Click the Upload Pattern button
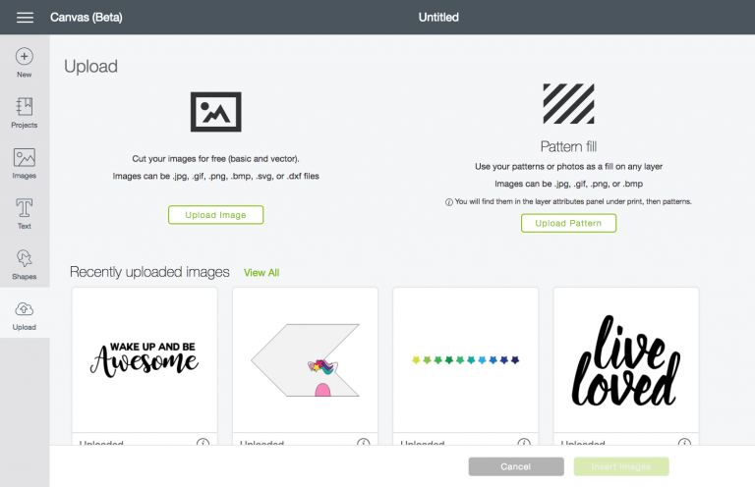The height and width of the screenshot is (487, 755). (x=568, y=223)
